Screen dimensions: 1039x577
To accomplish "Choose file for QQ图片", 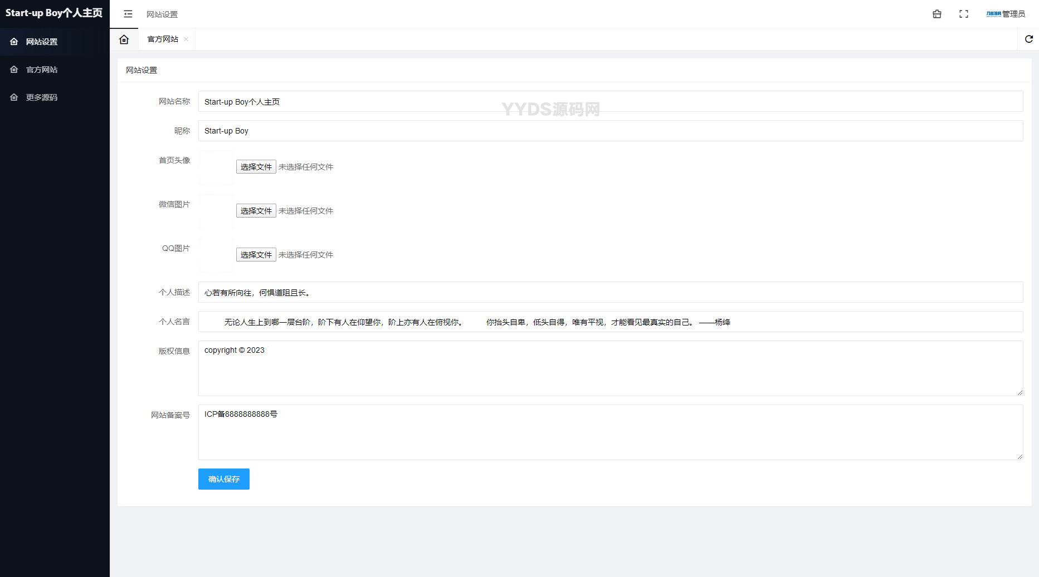I will pyautogui.click(x=256, y=255).
